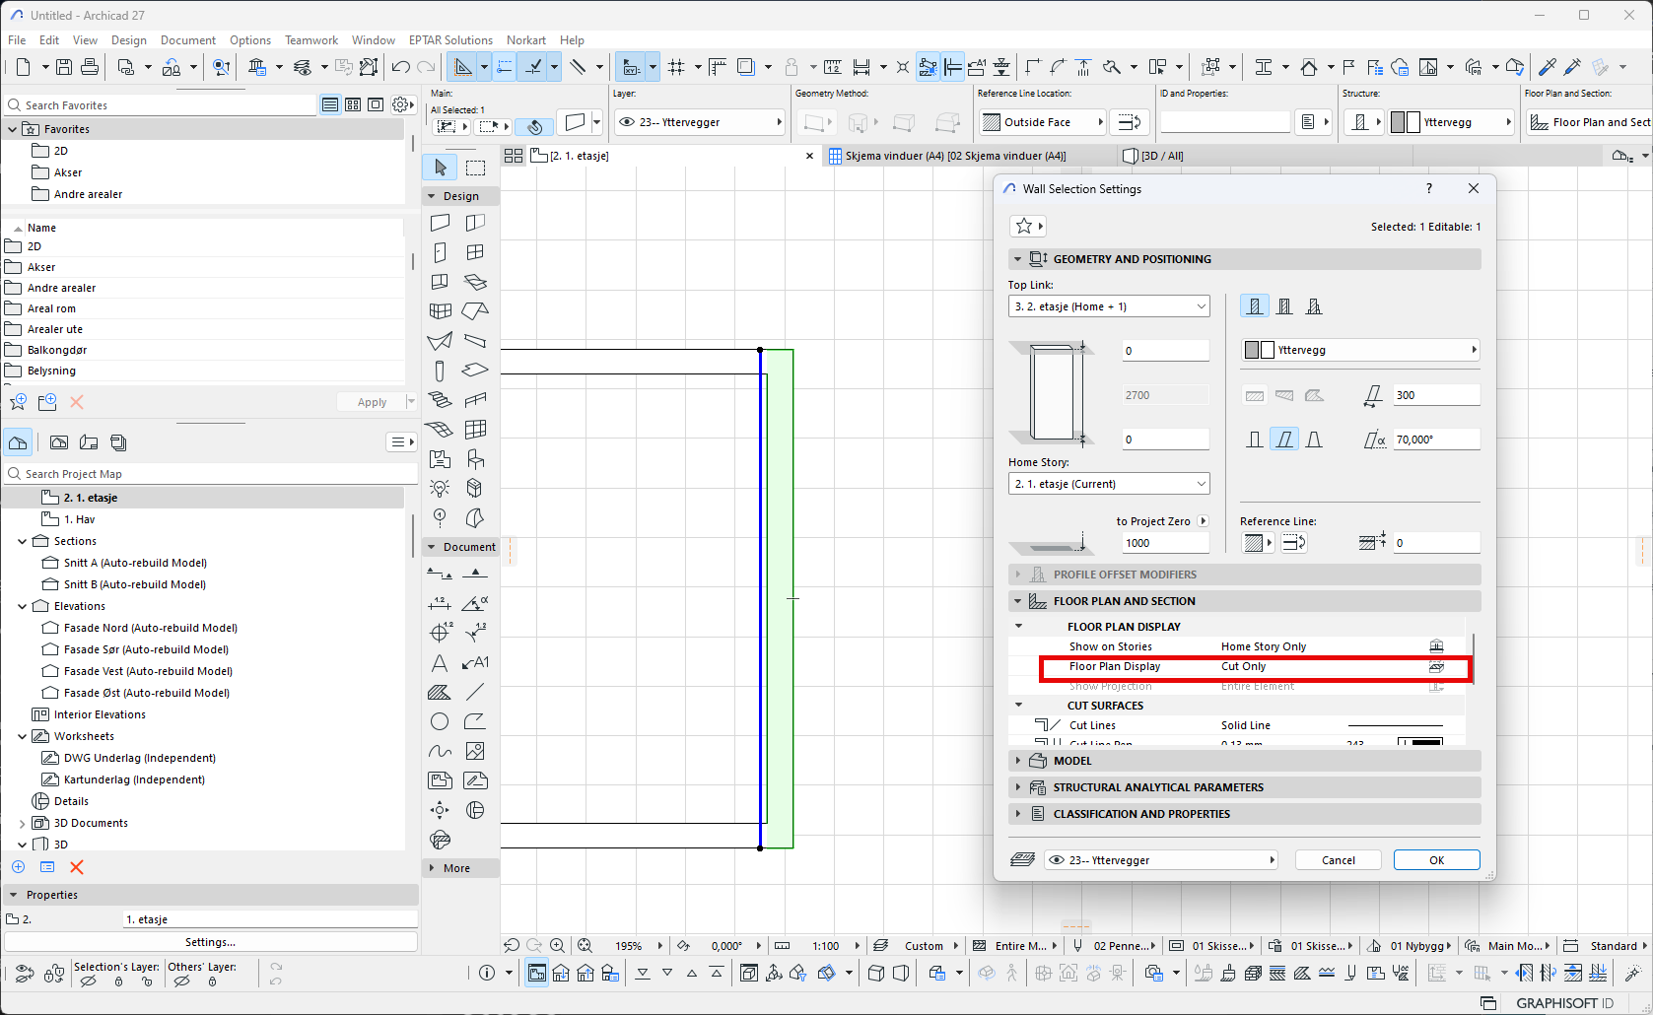Select the Arrow tool in the toolbox

[x=441, y=168]
